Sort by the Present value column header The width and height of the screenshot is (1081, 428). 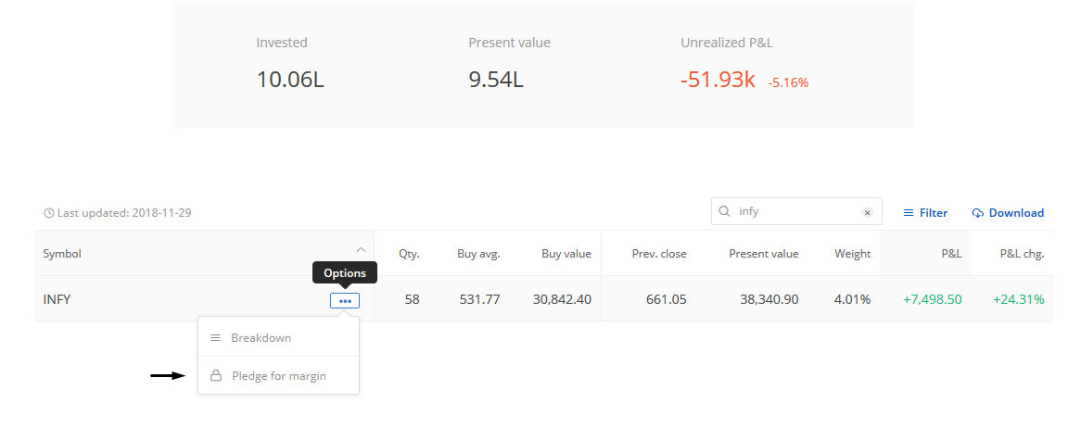click(763, 254)
